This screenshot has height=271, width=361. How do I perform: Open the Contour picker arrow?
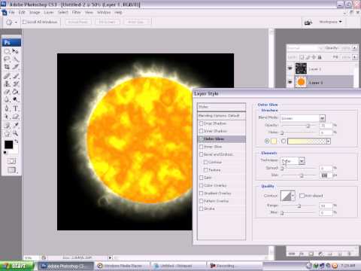(x=293, y=196)
